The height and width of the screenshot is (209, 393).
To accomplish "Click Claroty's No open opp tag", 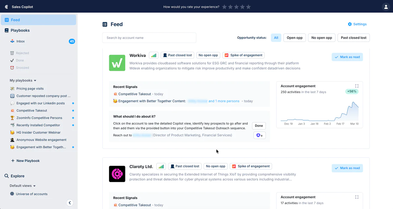I will point(215,166).
